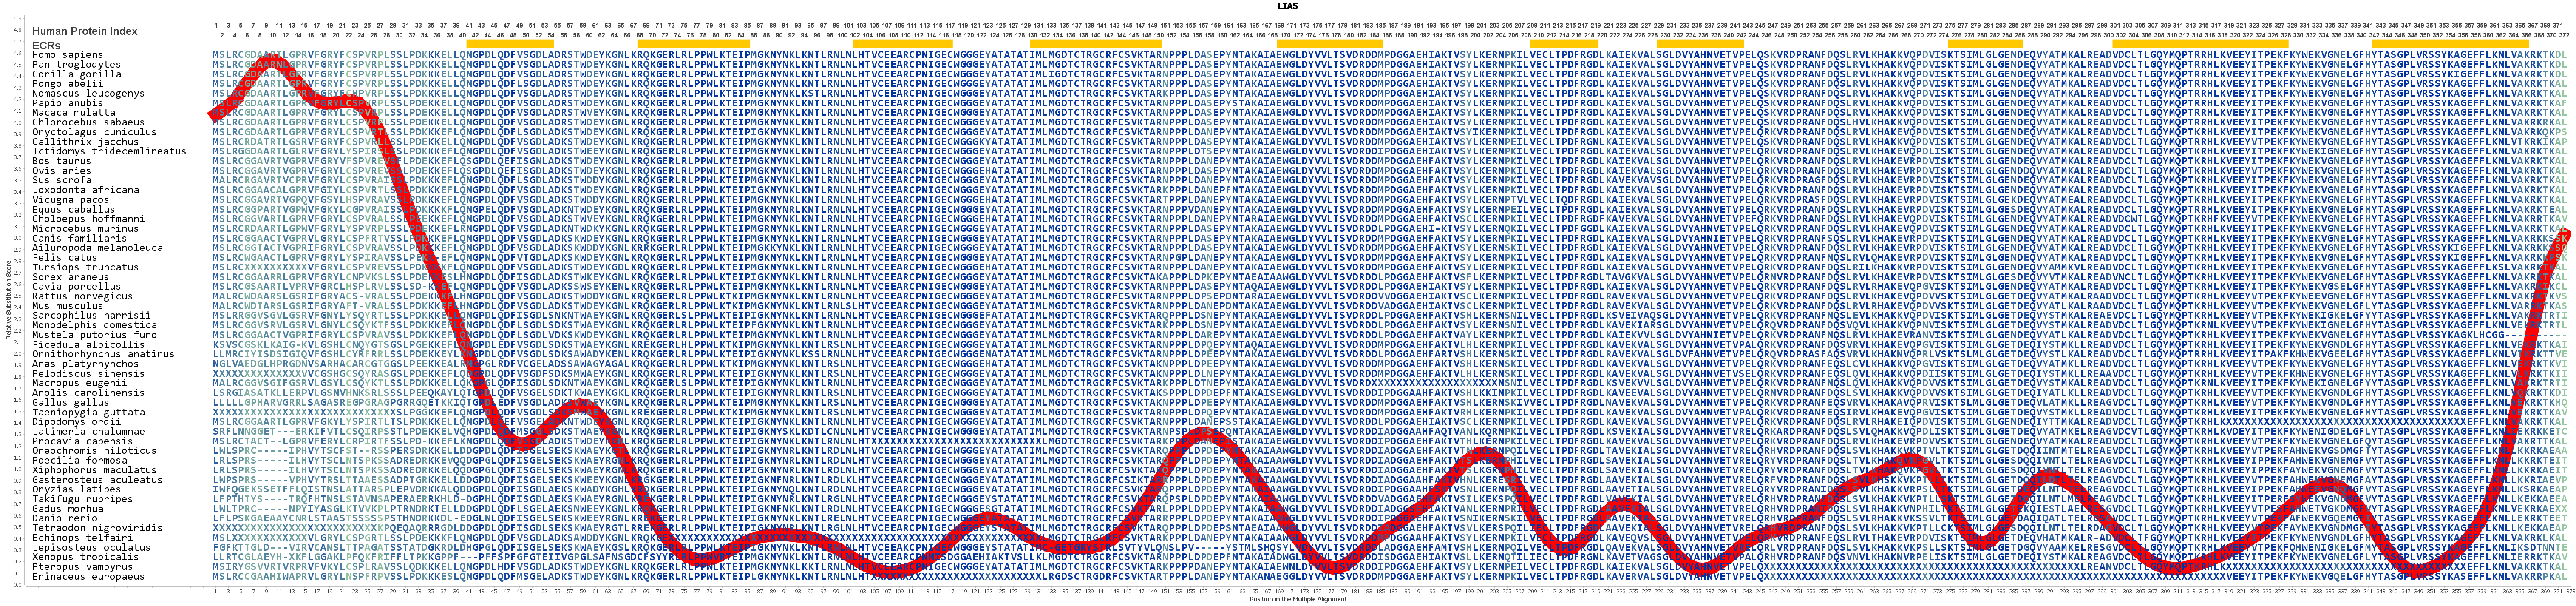Select the Homo sapiens sequence label
The image size is (2576, 606).
pyautogui.click(x=67, y=55)
